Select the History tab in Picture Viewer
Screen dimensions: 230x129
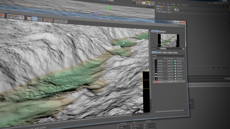154,52
